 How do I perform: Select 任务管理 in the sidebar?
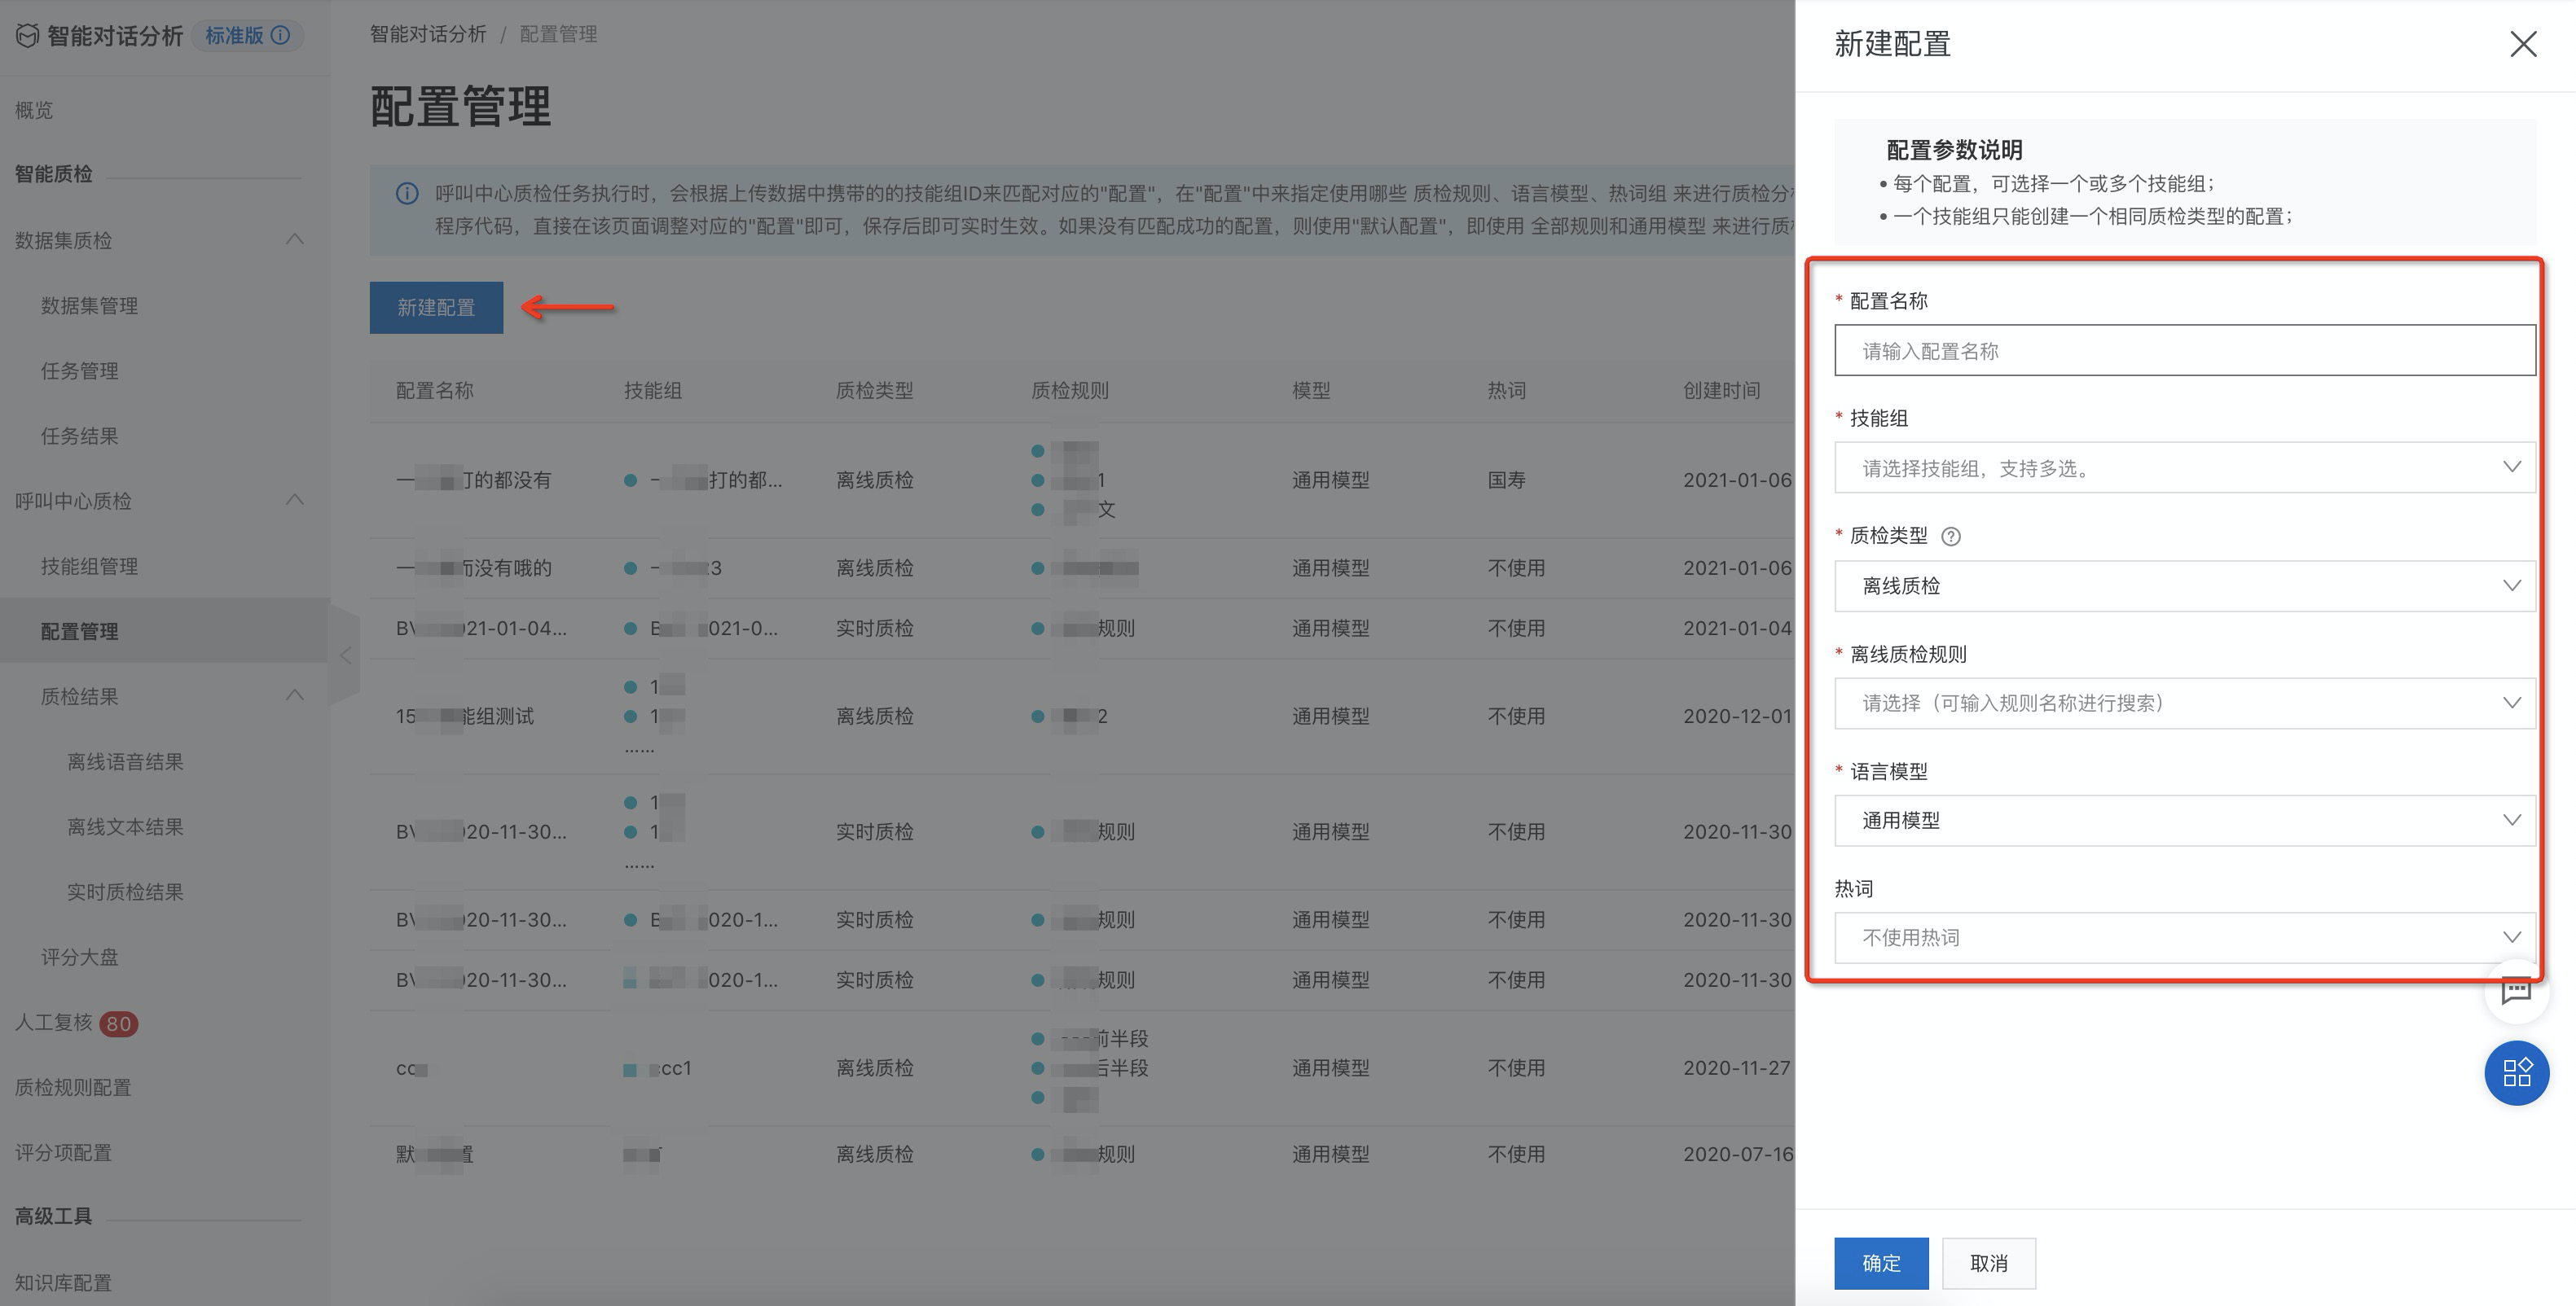point(79,370)
